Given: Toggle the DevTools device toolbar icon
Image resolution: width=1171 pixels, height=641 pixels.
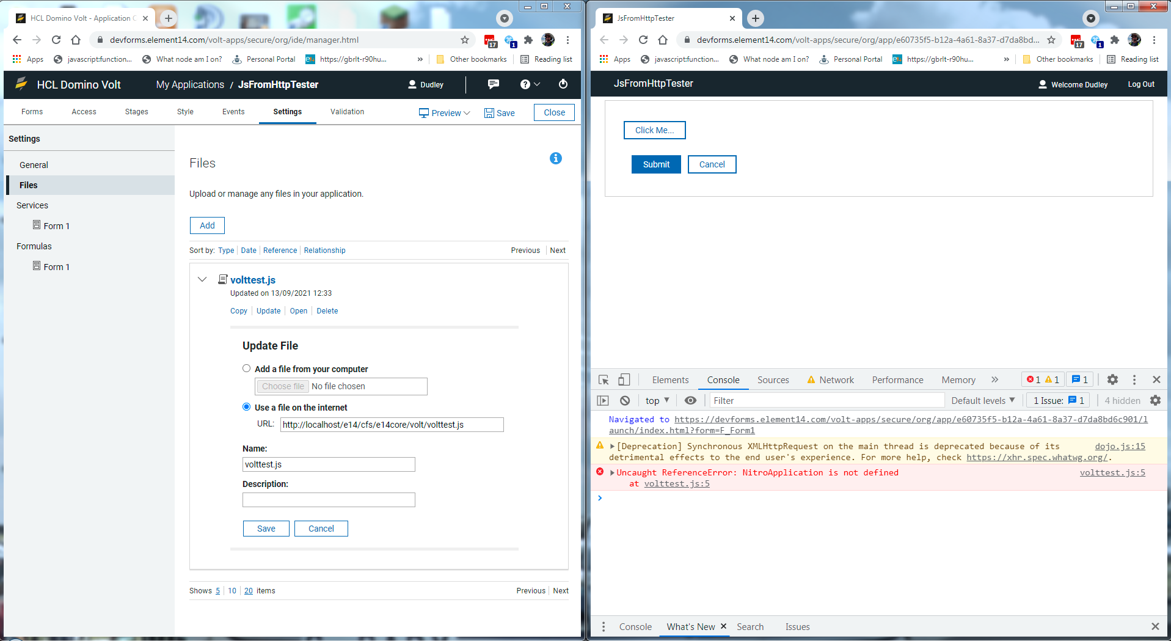Looking at the screenshot, I should [624, 380].
